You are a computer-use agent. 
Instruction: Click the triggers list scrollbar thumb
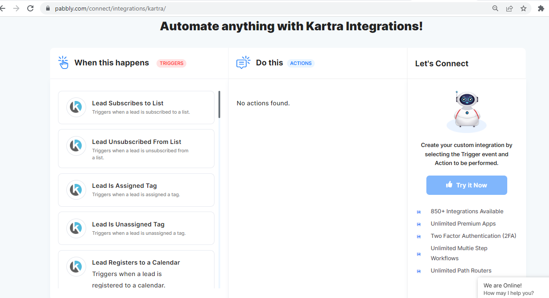[219, 104]
